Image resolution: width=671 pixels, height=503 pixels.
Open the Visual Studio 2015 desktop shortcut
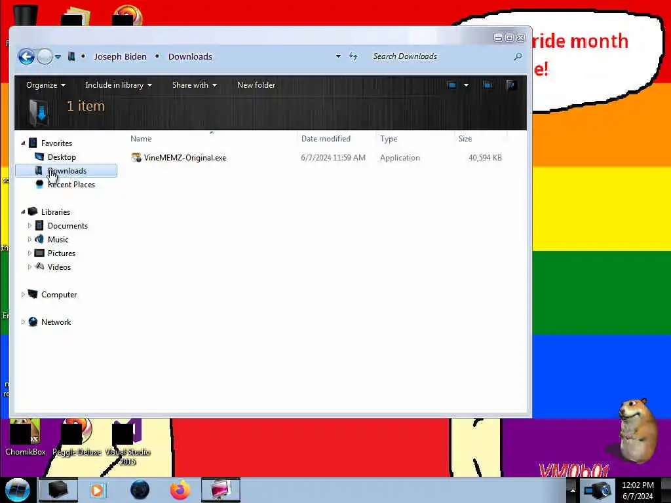pyautogui.click(x=128, y=442)
